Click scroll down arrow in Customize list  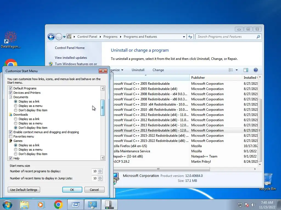[103, 158]
